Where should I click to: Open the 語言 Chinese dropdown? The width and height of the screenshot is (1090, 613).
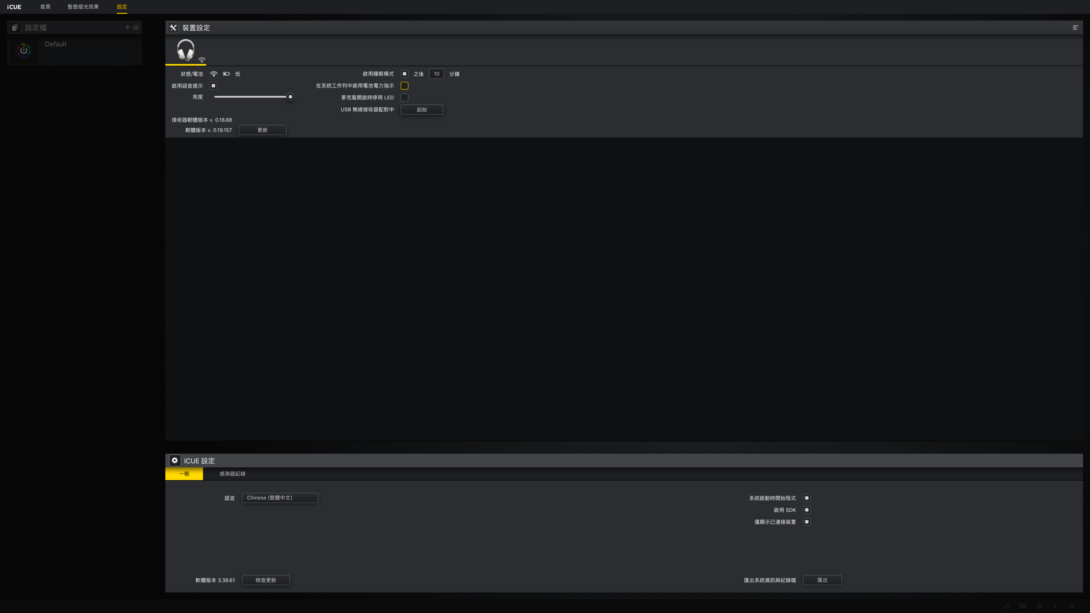[280, 498]
